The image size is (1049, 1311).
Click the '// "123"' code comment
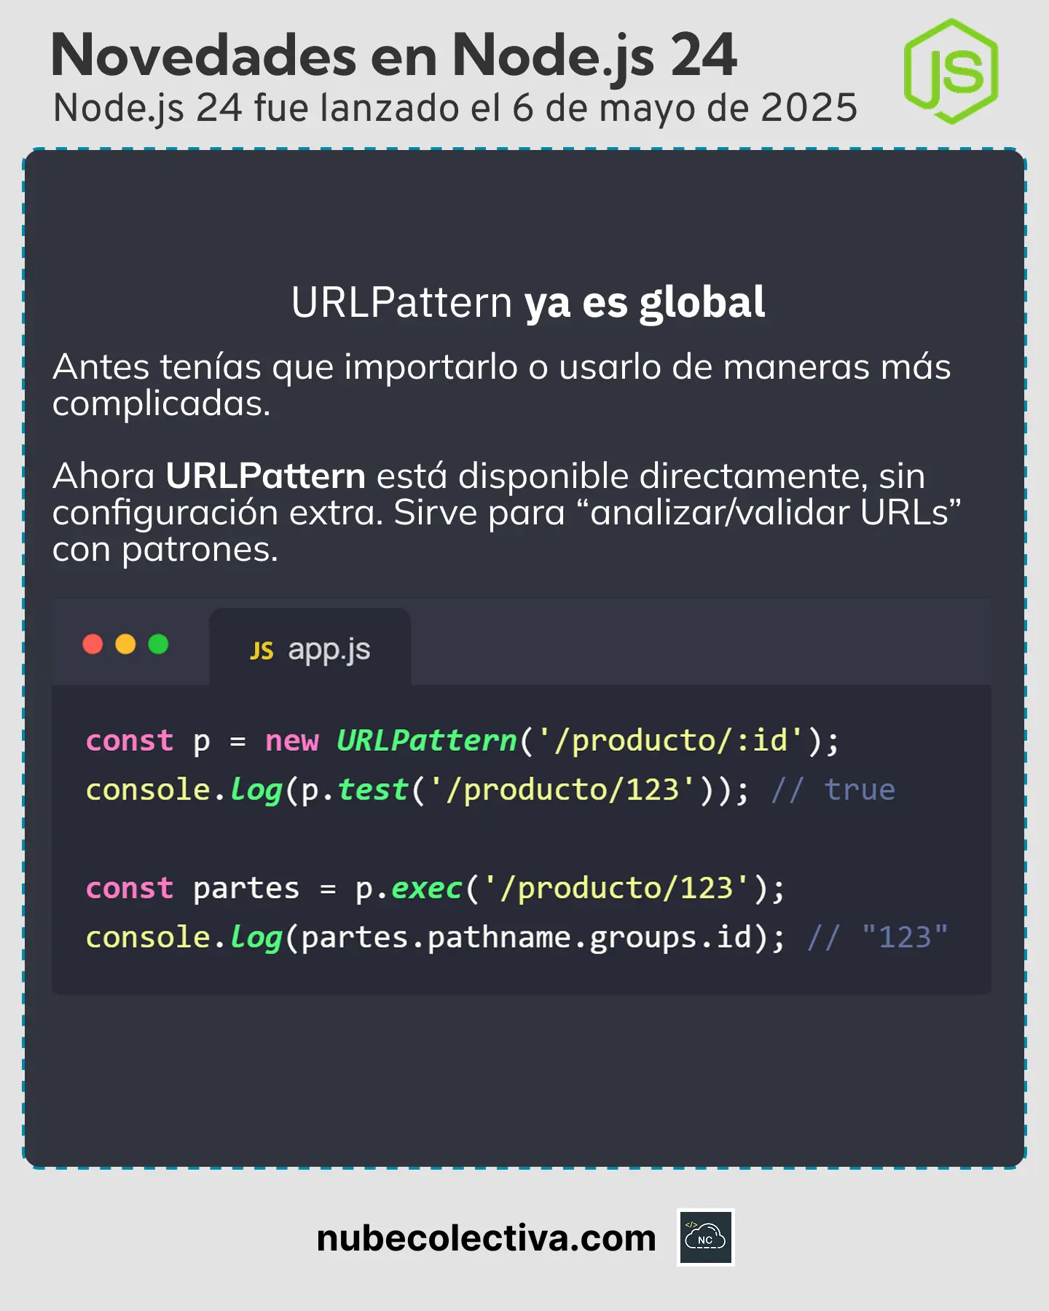877,937
